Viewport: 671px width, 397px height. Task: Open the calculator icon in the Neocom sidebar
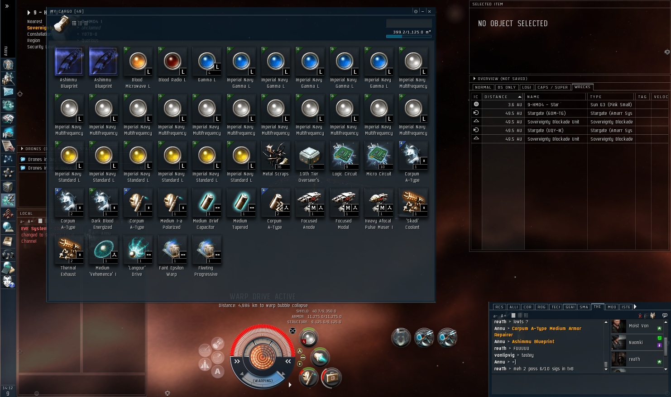8,269
